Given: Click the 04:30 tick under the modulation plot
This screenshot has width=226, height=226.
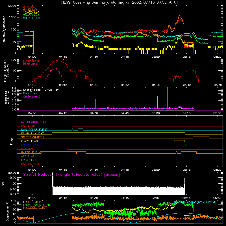Looking at the screenshot, I should click(94, 113).
